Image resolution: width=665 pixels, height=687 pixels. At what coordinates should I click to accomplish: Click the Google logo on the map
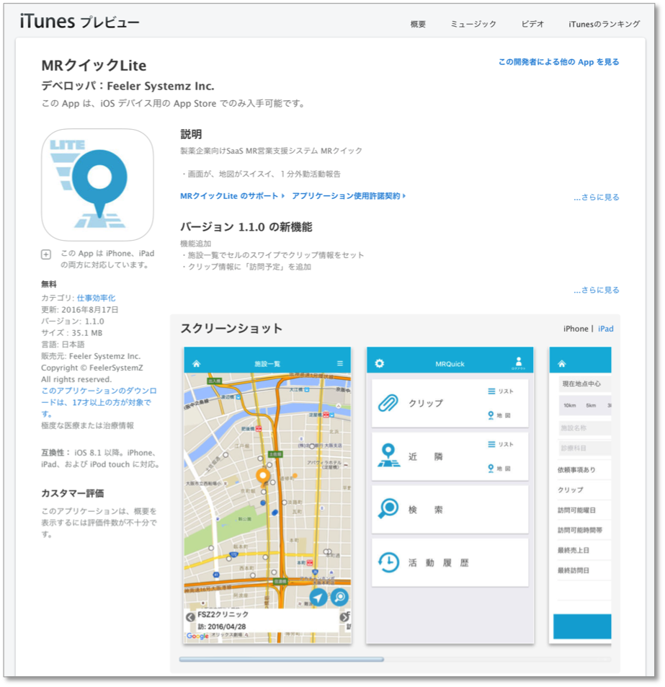197,636
